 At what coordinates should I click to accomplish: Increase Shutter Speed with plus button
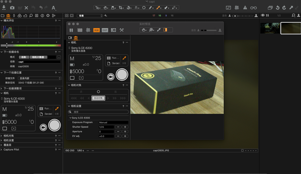[125, 127]
